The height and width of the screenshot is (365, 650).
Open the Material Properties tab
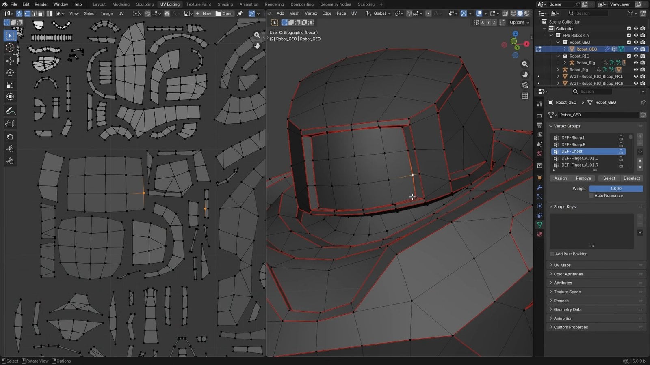click(x=540, y=234)
